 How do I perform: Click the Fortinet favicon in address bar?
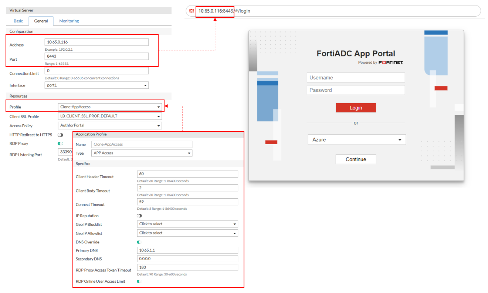(x=192, y=11)
